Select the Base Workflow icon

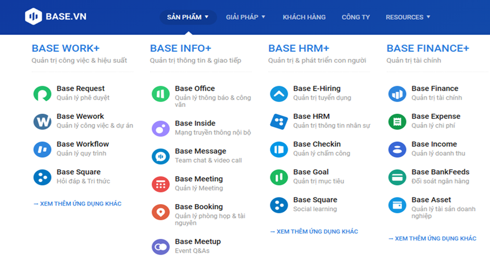pos(43,149)
